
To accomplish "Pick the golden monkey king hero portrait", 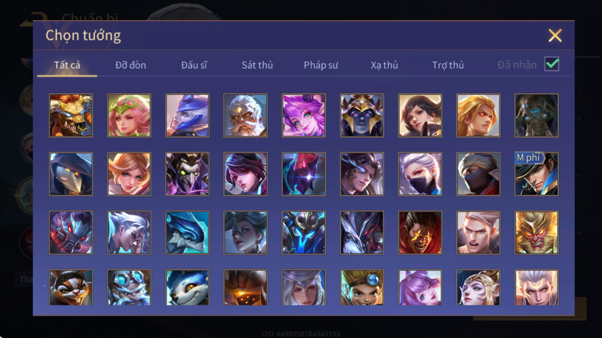I will point(536,232).
